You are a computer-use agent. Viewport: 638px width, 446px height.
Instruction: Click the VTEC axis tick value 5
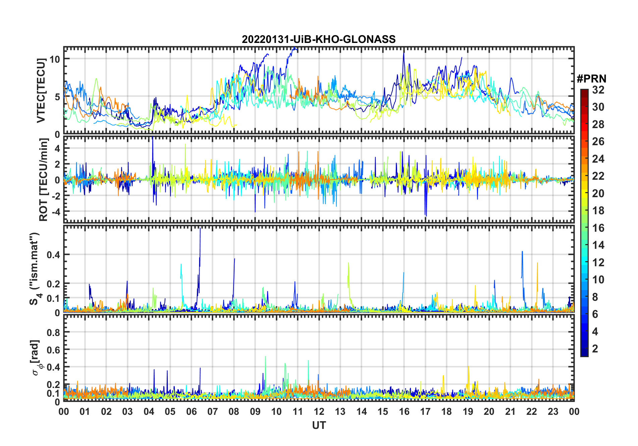pyautogui.click(x=57, y=97)
